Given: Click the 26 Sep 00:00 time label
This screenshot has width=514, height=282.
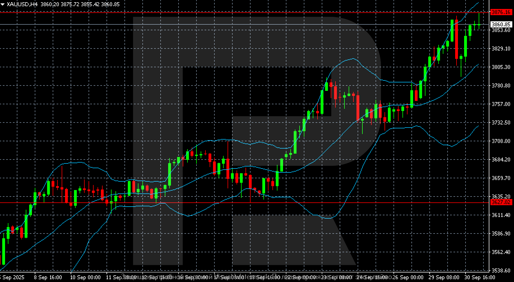Looking at the screenshot, I should (408, 277).
